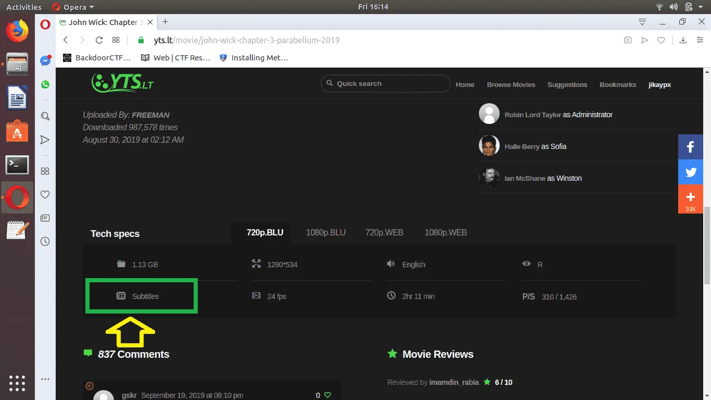The height and width of the screenshot is (400, 711).
Task: Open LibreOffice Writer from the dock
Action: click(17, 97)
